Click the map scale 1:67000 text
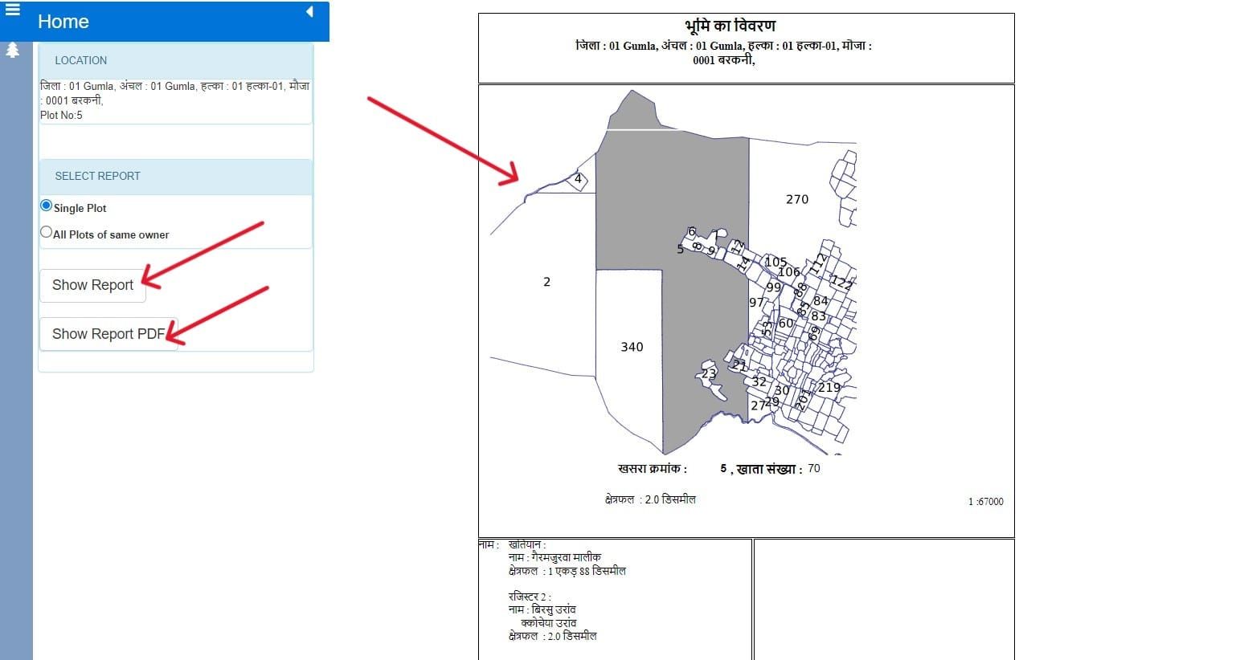This screenshot has width=1240, height=660. pyautogui.click(x=985, y=501)
